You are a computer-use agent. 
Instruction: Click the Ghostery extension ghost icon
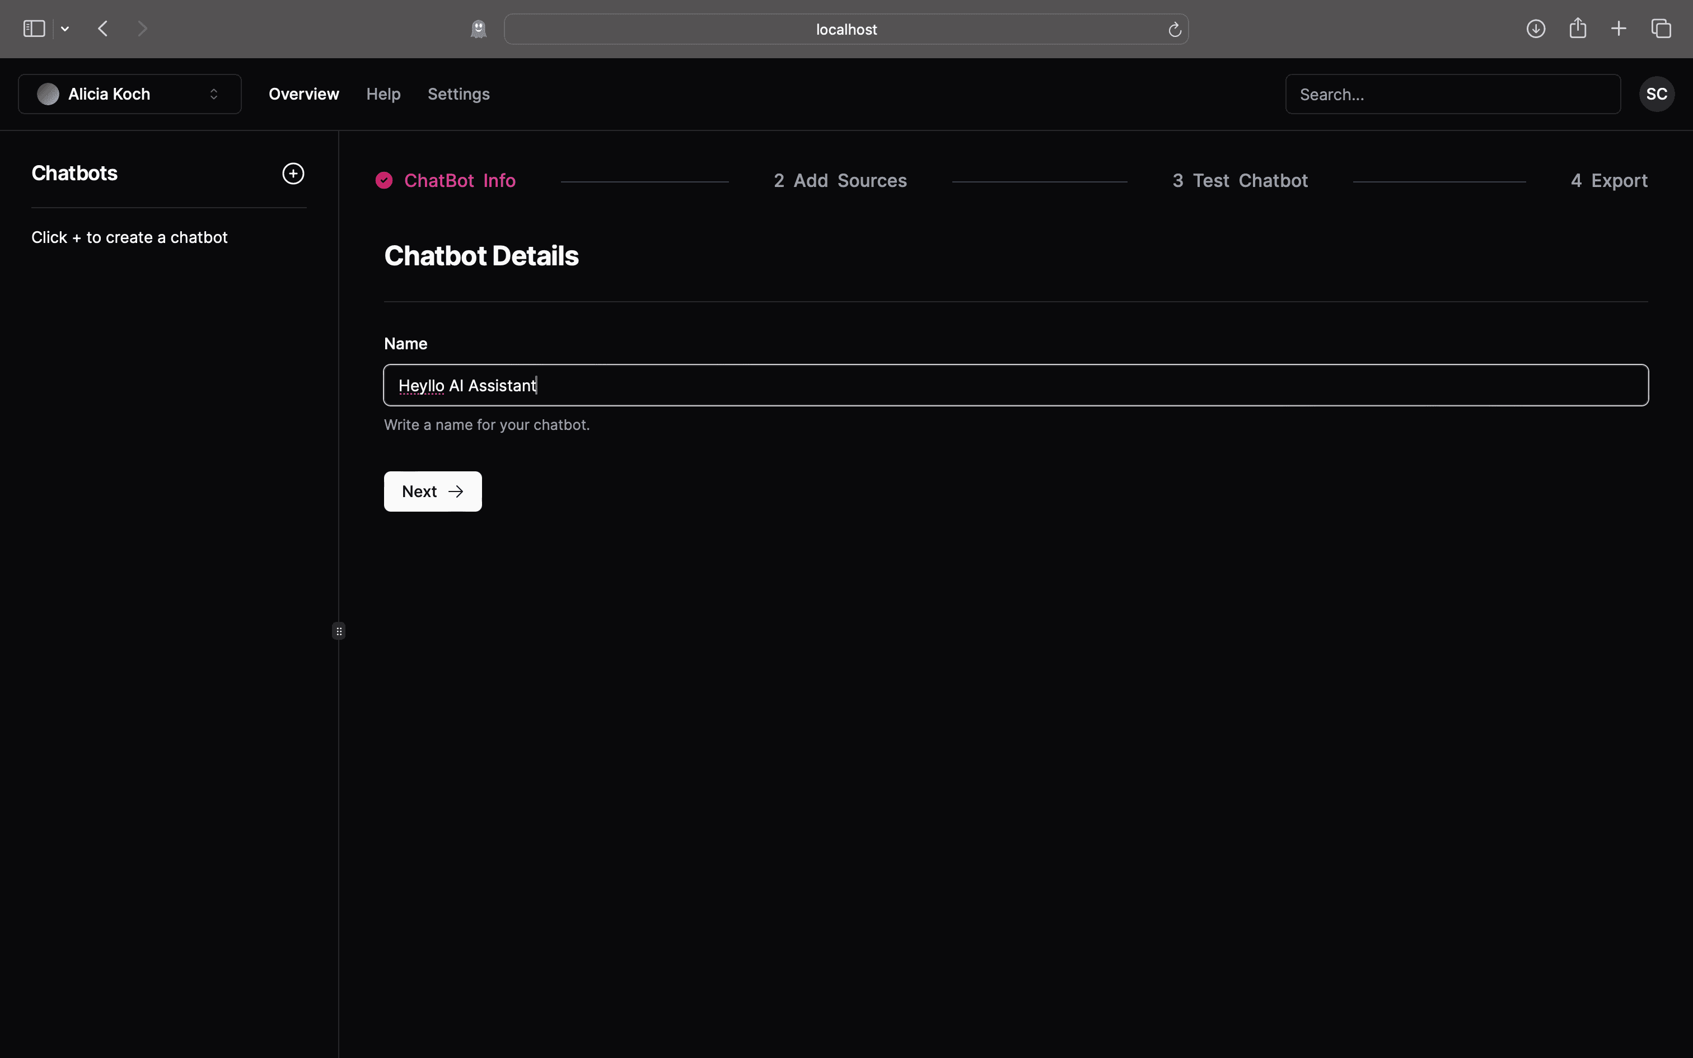pos(479,29)
